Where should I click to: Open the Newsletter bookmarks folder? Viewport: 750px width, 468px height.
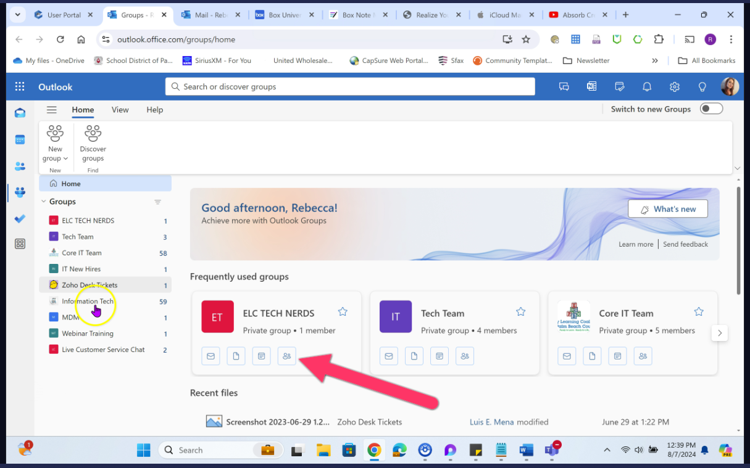point(586,60)
